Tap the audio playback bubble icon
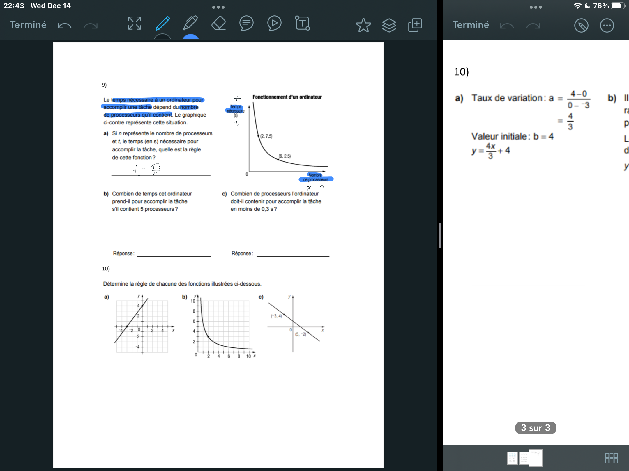 coord(274,24)
